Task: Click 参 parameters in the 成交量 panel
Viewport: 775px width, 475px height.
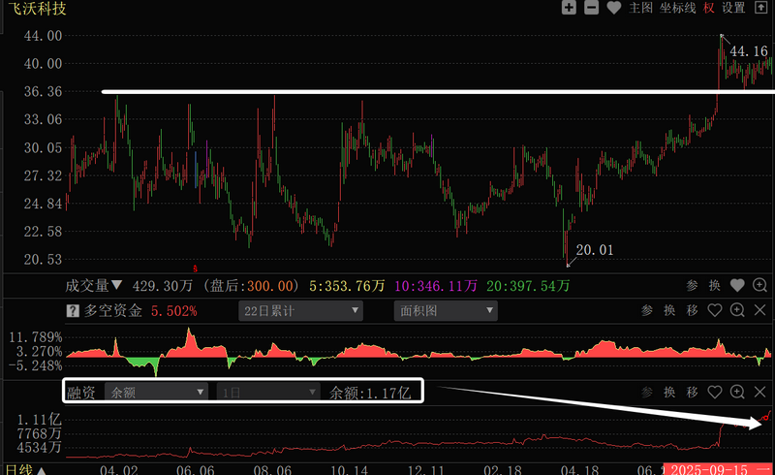Action: pyautogui.click(x=692, y=286)
